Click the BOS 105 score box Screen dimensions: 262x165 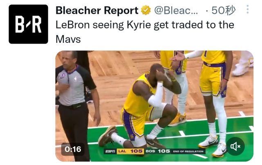(x=157, y=152)
